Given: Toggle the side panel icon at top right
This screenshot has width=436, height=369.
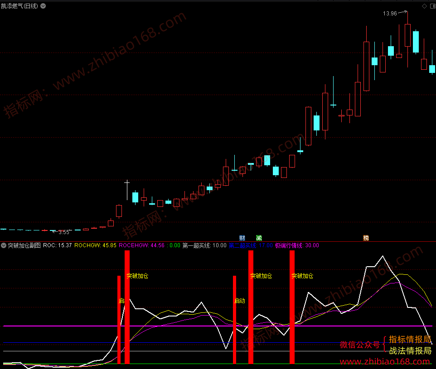Looking at the screenshot, I should [433, 6].
